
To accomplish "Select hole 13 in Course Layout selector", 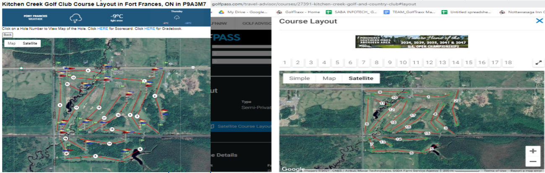I will click(442, 62).
